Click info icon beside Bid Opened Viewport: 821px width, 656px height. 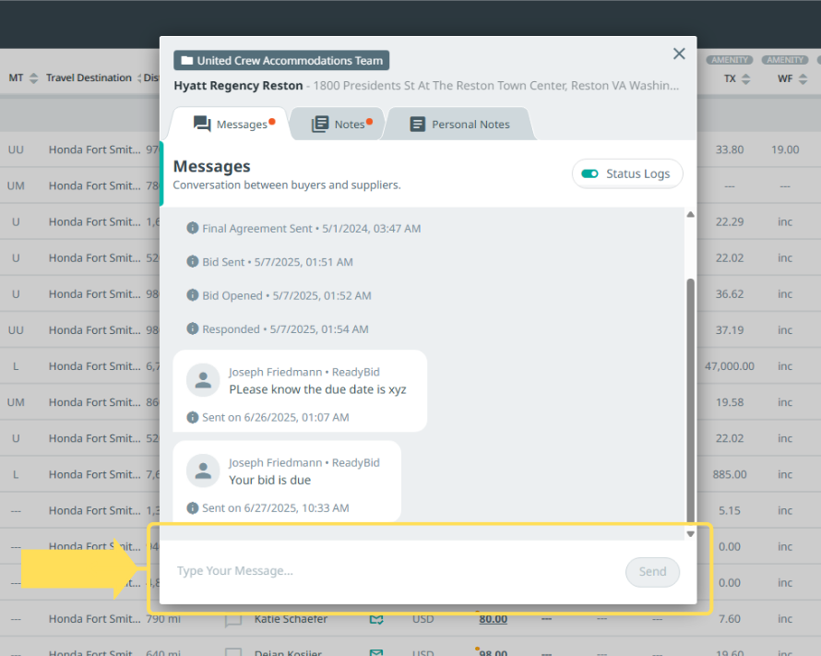(193, 295)
